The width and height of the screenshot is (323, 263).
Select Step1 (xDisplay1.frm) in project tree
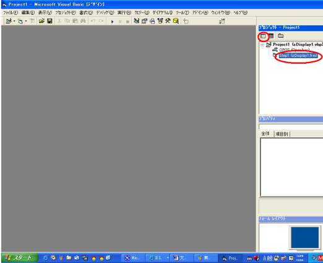point(298,56)
